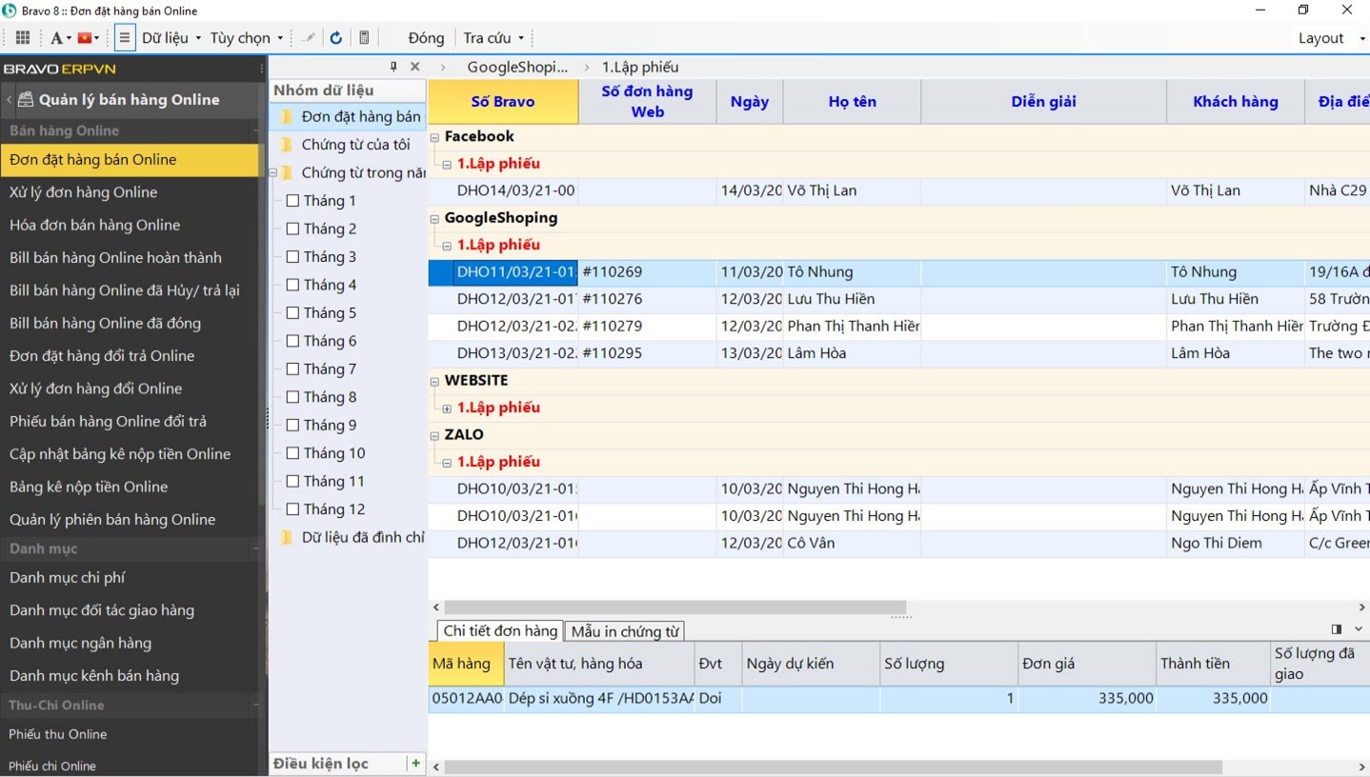Image resolution: width=1370 pixels, height=777 pixels.
Task: Click the Chứng từ của tôi folder icon
Action: click(x=287, y=145)
